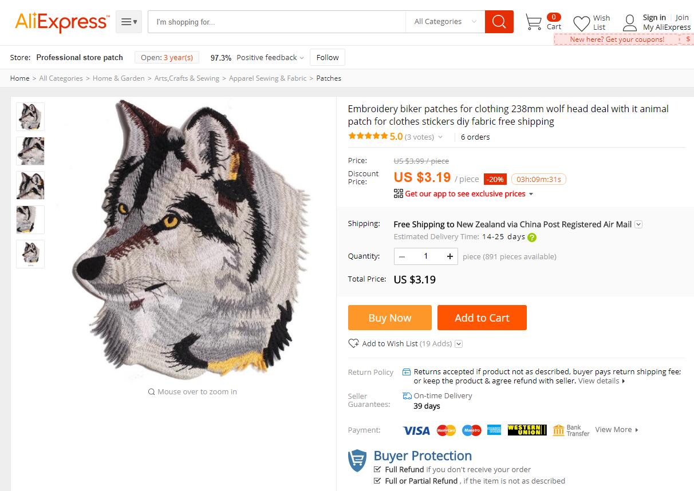This screenshot has height=491, width=694.
Task: Expand the Add to Wish List dropdown
Action: coord(459,344)
